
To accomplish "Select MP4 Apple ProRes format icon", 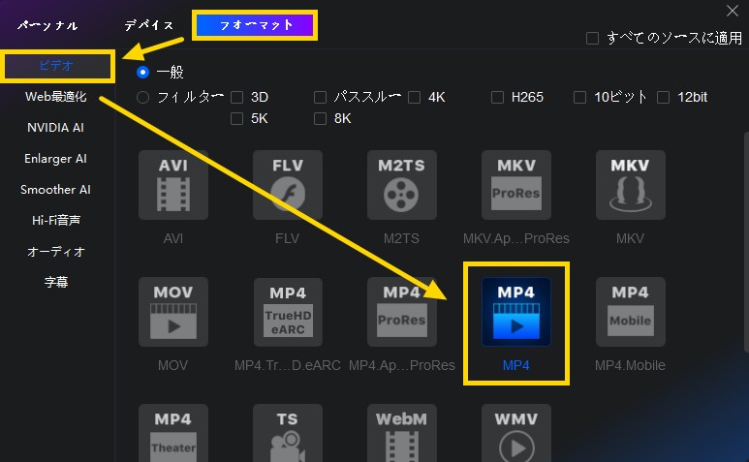I will (x=402, y=312).
